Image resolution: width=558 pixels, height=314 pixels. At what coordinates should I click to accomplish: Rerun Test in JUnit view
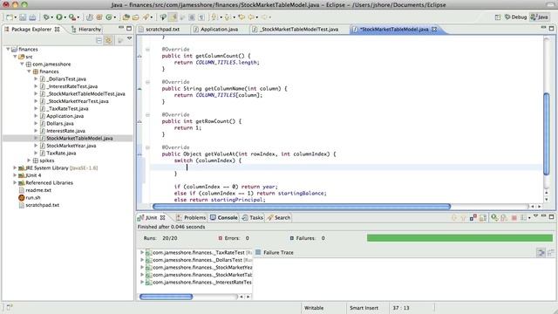(x=494, y=217)
